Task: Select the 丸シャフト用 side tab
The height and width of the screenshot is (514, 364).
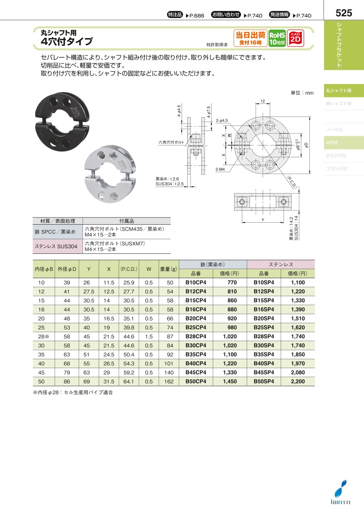Action: point(344,91)
